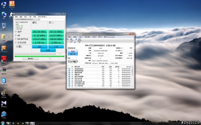The height and width of the screenshot is (125, 201).
Task: Launch the Adobe Reader X shortcut
Action: [x=4, y=60]
